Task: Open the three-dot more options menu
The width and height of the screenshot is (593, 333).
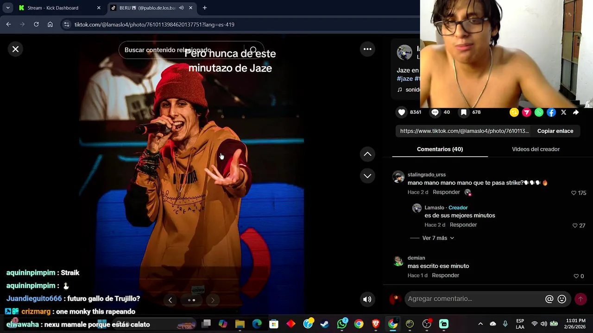Action: coord(367,49)
